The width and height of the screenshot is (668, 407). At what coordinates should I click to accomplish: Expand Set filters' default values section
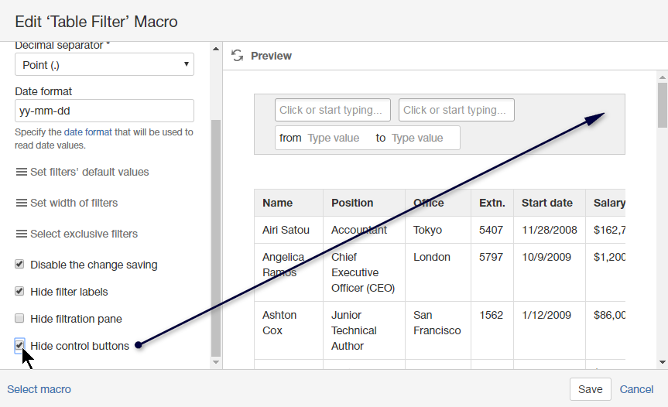pyautogui.click(x=89, y=172)
